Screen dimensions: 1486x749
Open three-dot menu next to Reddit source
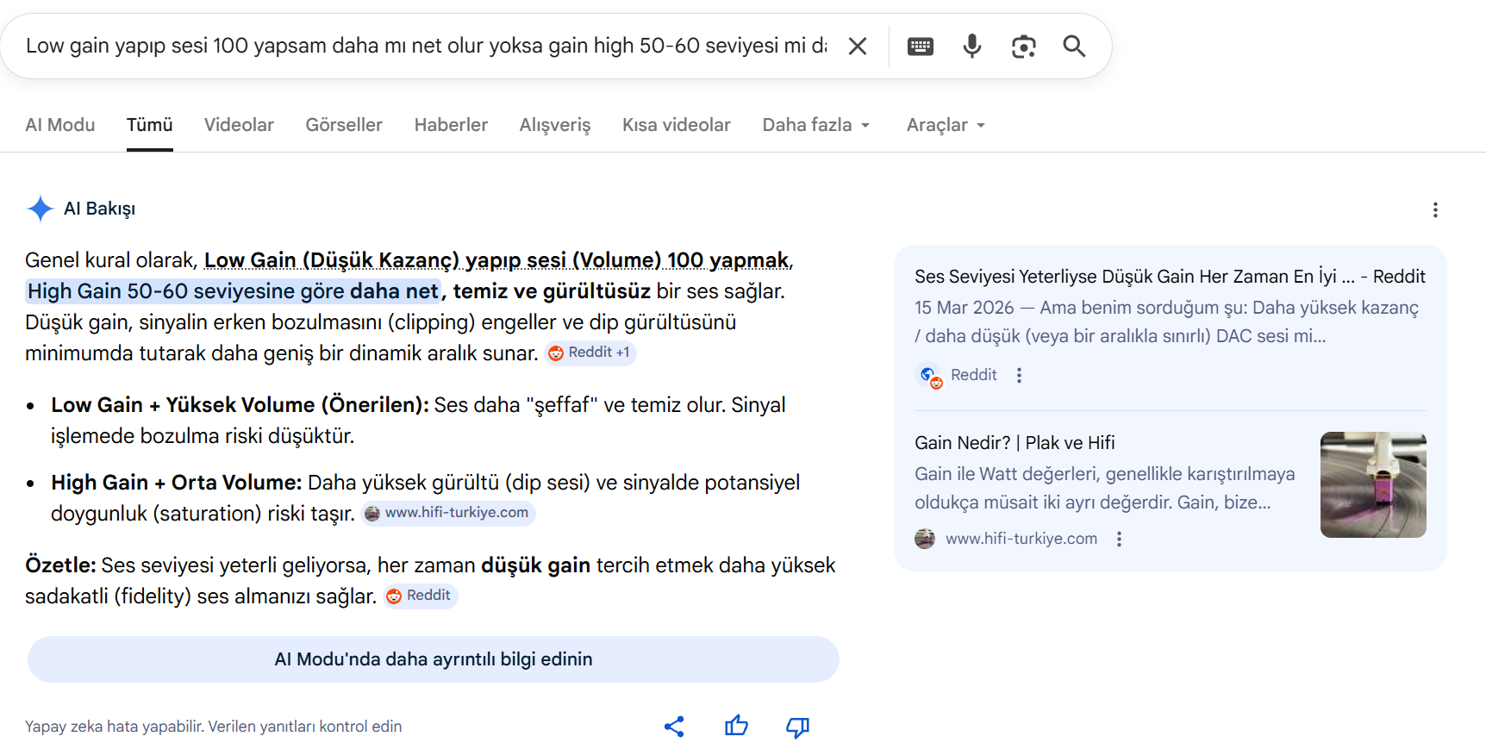(x=1019, y=375)
